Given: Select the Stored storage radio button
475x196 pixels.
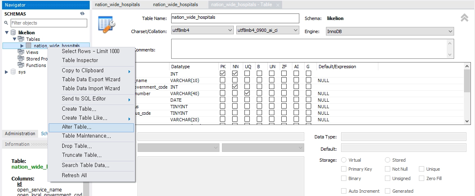Looking at the screenshot, I should pyautogui.click(x=387, y=160).
